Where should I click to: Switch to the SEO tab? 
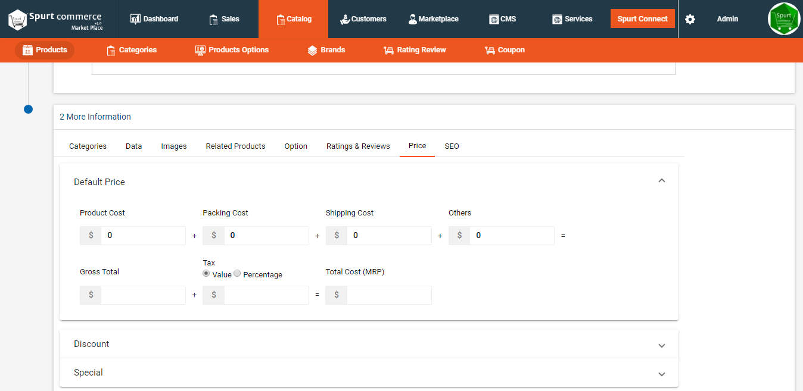[x=452, y=146]
